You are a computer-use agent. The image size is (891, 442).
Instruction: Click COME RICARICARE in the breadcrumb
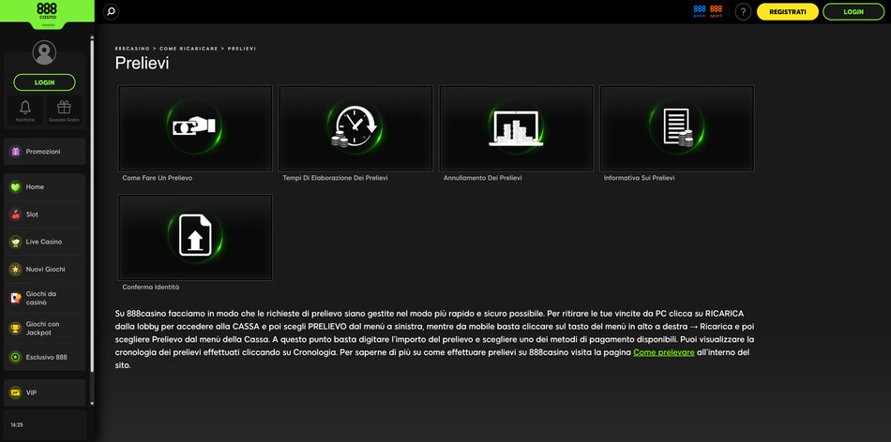click(189, 48)
